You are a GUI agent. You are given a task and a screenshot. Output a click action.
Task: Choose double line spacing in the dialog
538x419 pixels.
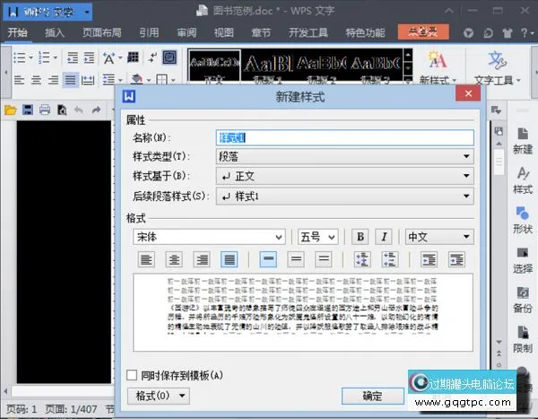(x=324, y=259)
